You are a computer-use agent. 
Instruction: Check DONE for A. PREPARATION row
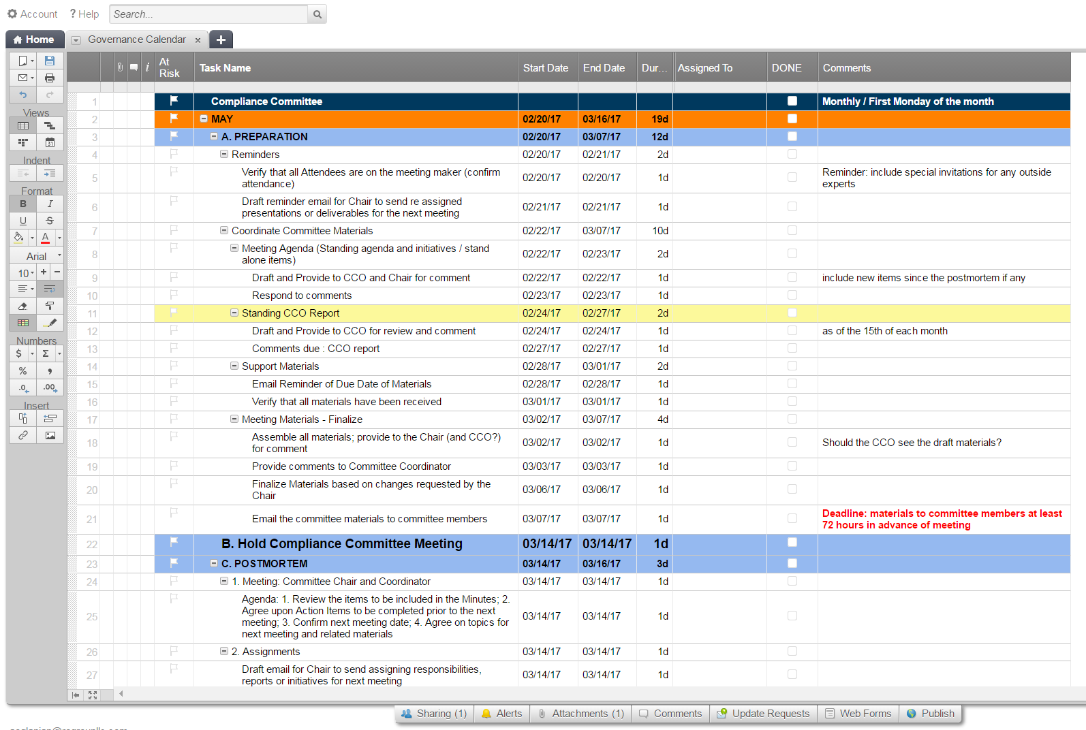click(792, 136)
